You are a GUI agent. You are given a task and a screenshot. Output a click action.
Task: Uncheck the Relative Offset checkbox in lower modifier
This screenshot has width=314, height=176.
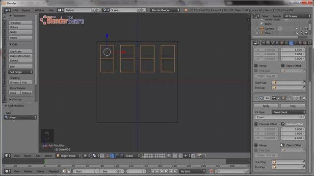(283, 124)
